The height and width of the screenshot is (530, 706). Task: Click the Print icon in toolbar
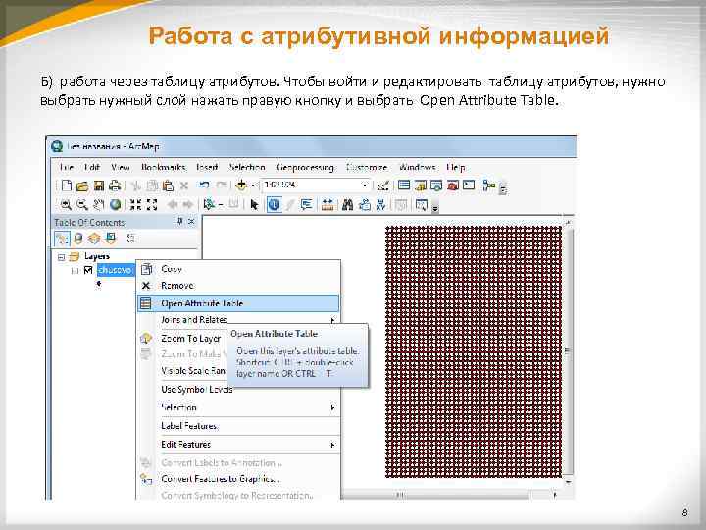coord(115,185)
